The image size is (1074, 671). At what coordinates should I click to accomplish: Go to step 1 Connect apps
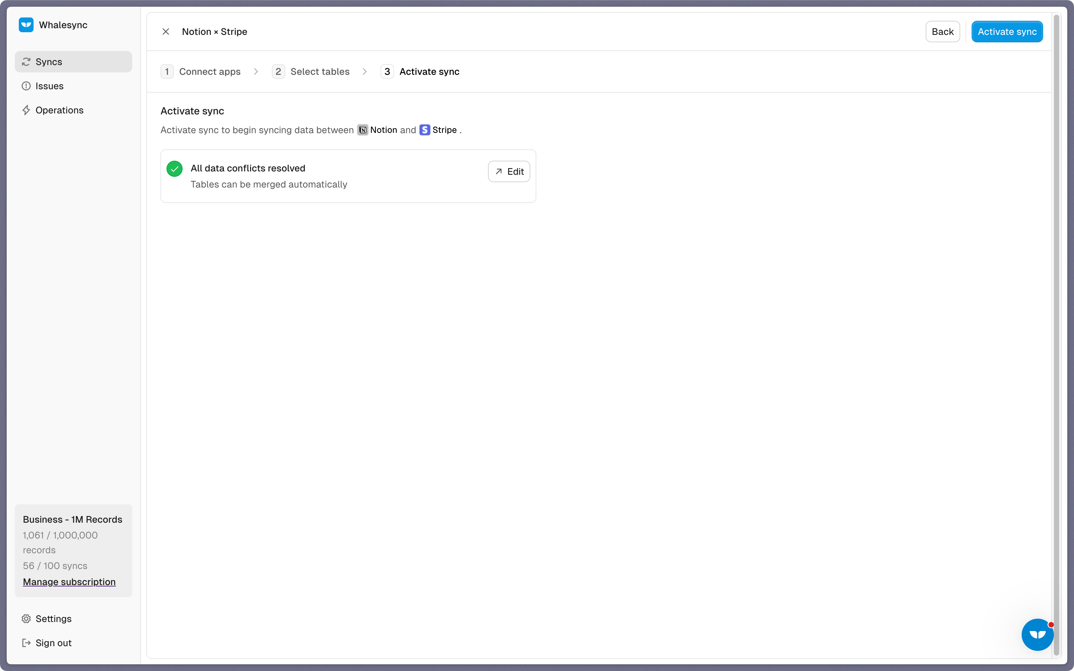tap(201, 71)
